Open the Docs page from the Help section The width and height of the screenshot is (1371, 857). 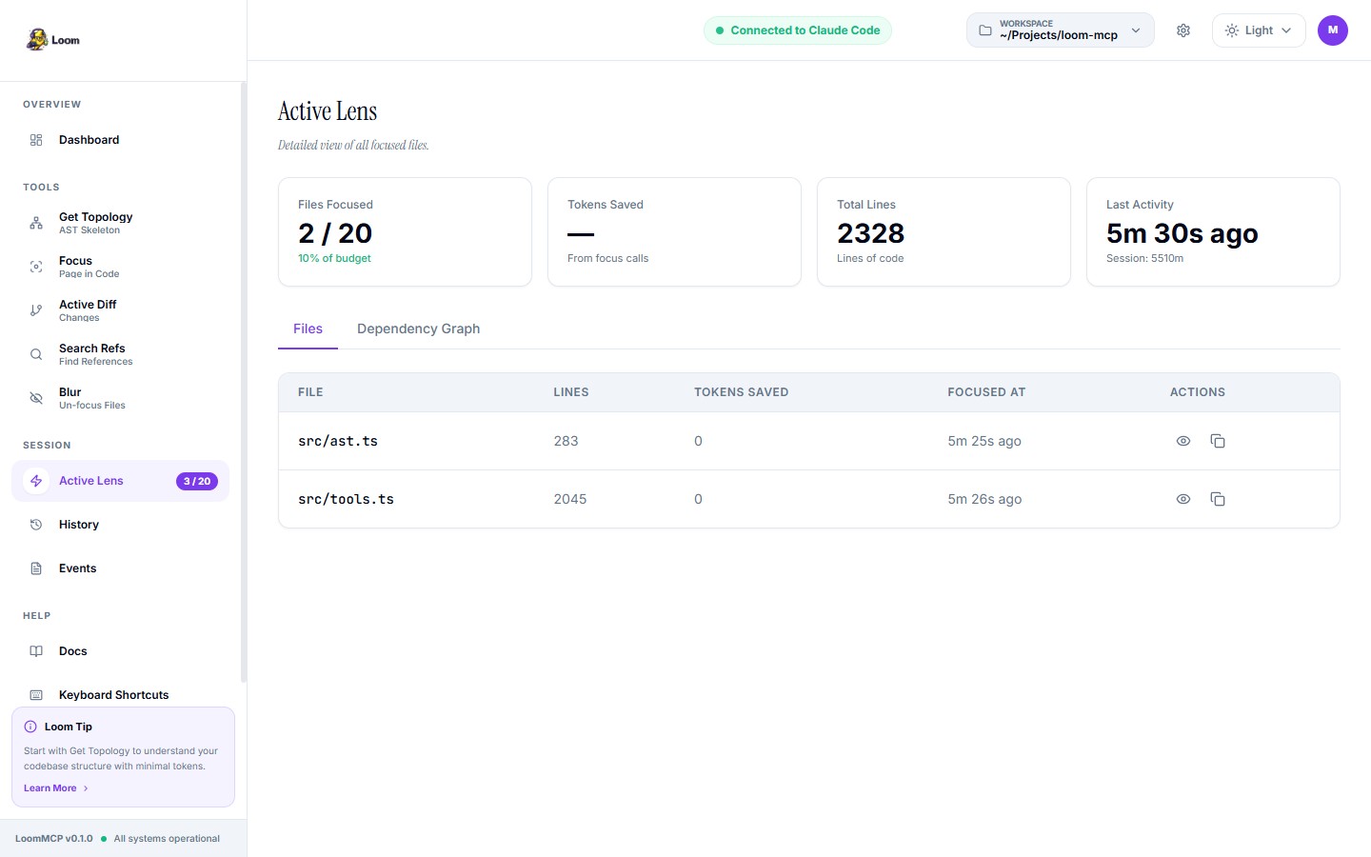pos(72,650)
